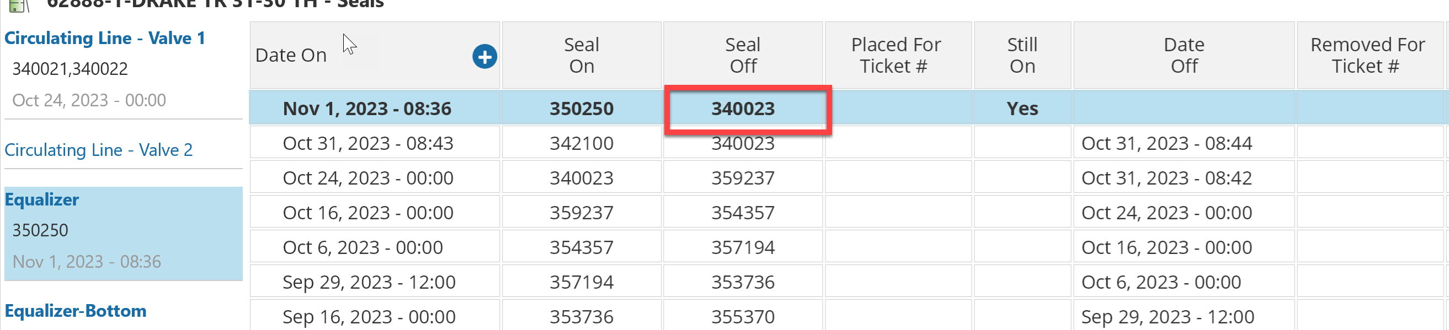Click Date Off cell Oct 6, 2023 - 00:00
Screen dimensions: 1449x330
pos(1160,282)
